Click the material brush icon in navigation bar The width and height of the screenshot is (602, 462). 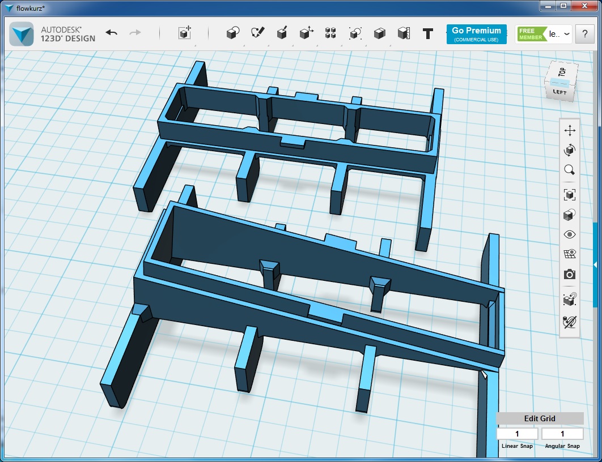(570, 322)
